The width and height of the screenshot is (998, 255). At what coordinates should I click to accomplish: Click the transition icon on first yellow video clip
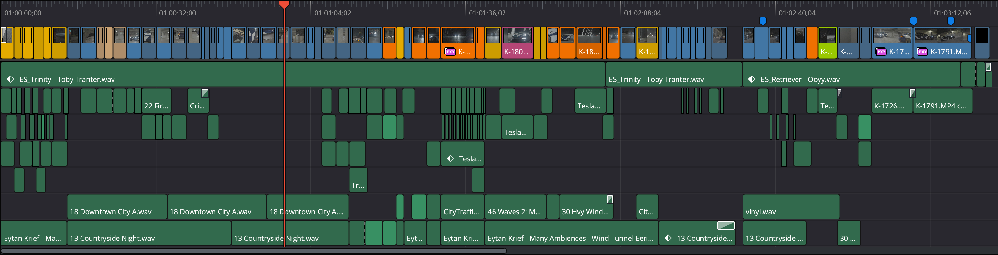4,35
